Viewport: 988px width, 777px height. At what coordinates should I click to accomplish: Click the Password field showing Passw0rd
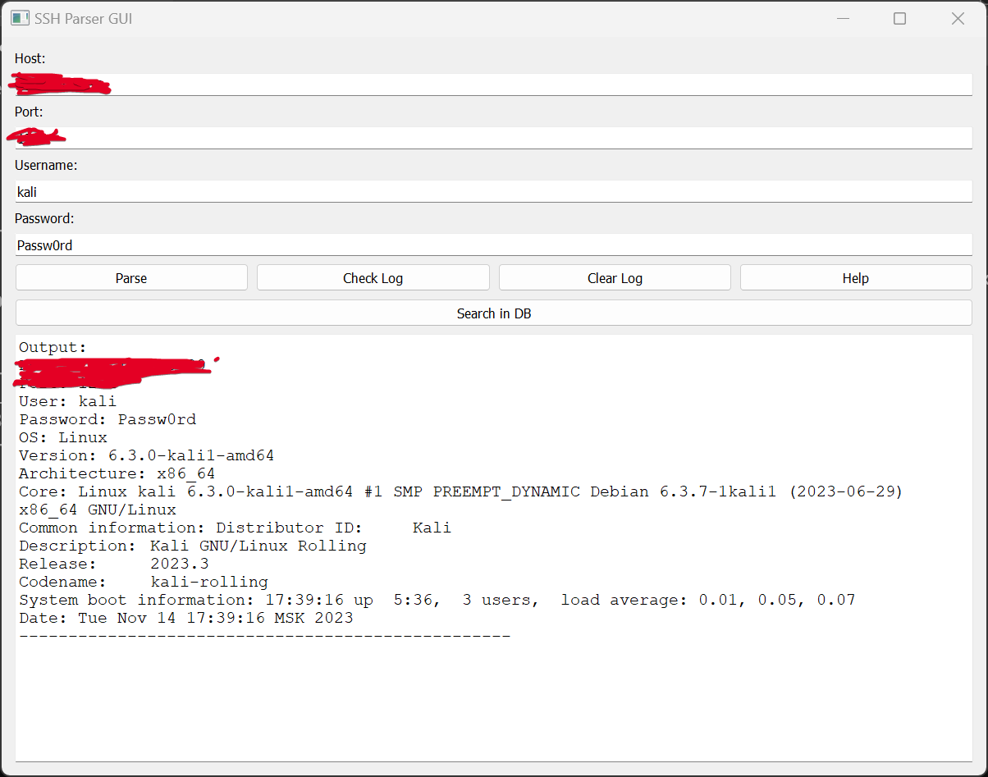pos(492,245)
